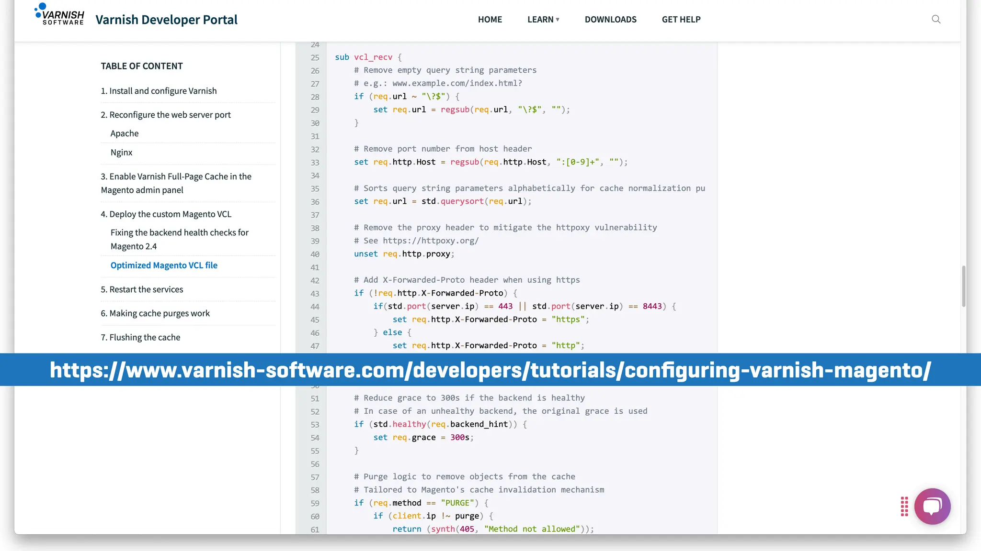Open the GET HELP menu item
The width and height of the screenshot is (981, 551).
pos(681,19)
